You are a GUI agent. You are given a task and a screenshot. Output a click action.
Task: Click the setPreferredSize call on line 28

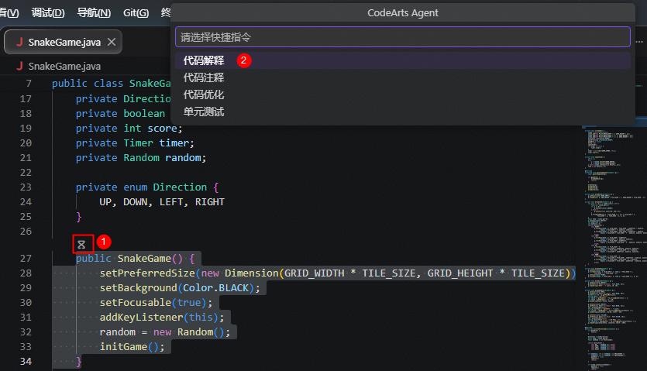(x=337, y=273)
